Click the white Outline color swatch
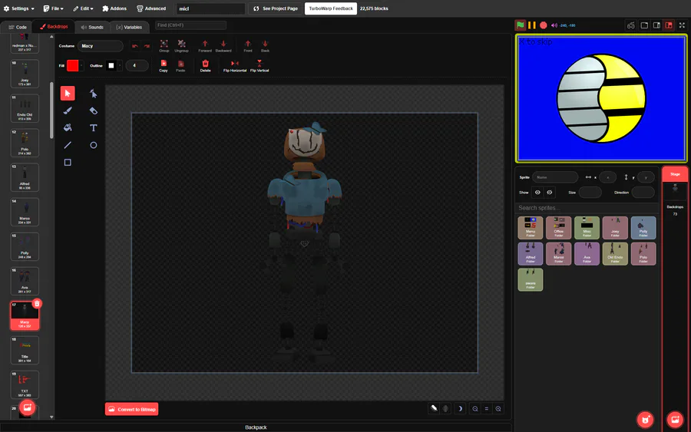Screen dimensions: 691x432 click(111, 66)
